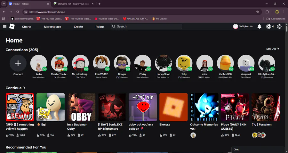Viewport: 288px width, 153px height.
Task: Click the SirCipher profile avatar
Action: (x=235, y=27)
